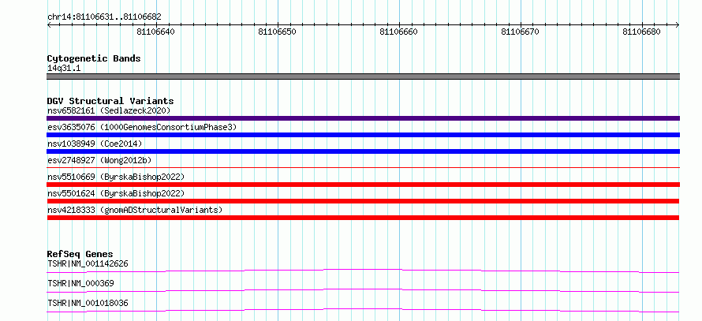Click the chr14:81106631..81106682 region label
702x321 pixels.
coord(104,17)
